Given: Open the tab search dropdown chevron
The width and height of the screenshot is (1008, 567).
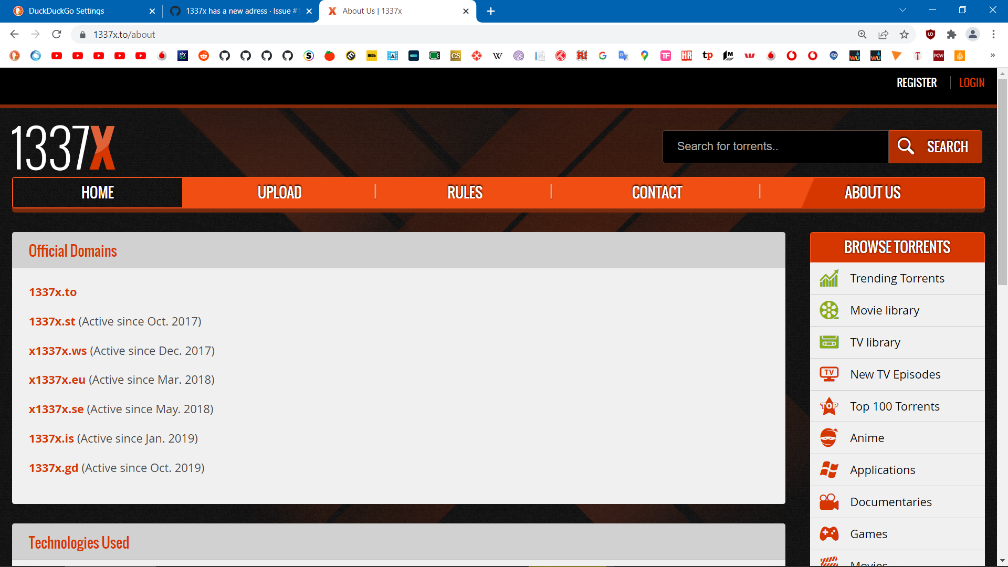Looking at the screenshot, I should click(902, 10).
